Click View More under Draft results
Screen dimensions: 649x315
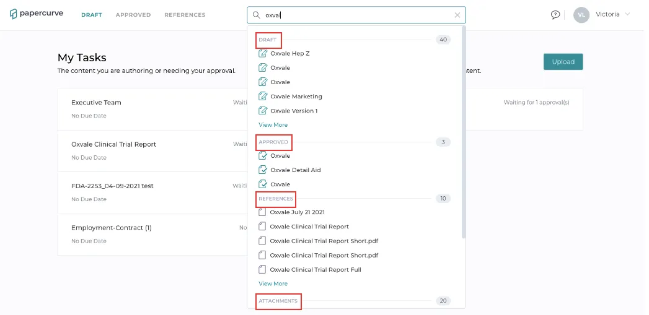click(273, 125)
